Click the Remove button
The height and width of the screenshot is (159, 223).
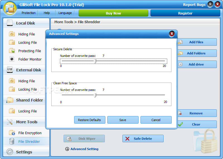[197, 113]
